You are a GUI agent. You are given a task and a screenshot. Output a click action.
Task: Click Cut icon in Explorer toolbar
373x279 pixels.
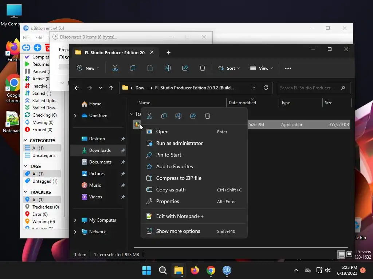[115, 68]
